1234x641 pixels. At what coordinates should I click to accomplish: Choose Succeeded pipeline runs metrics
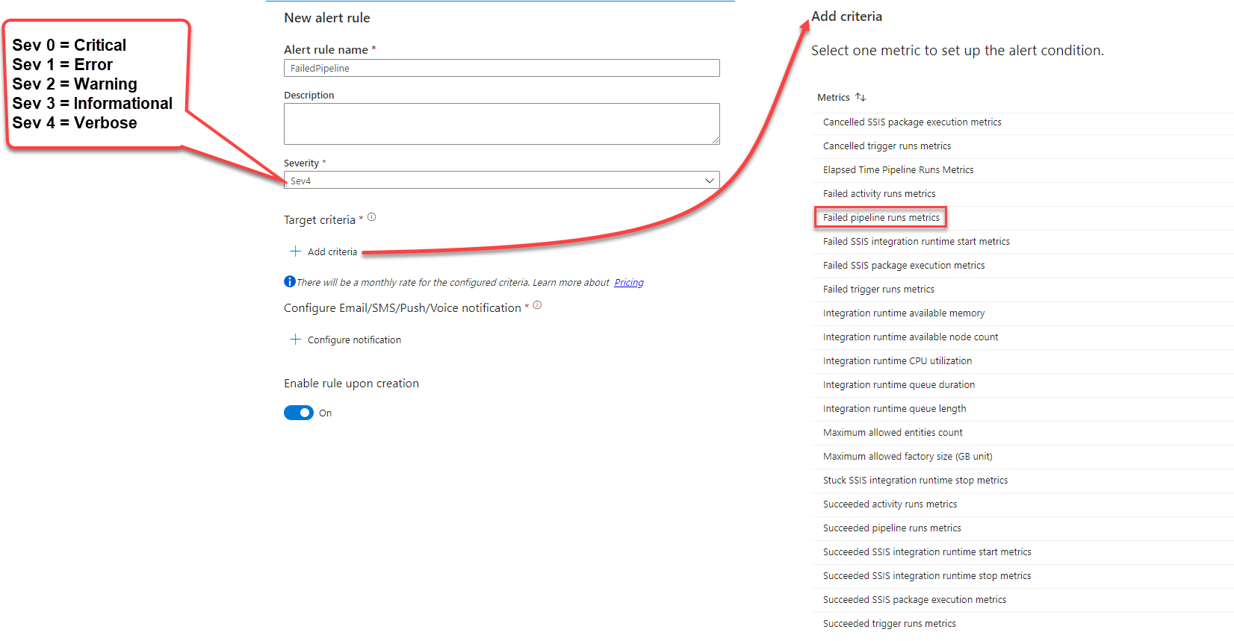click(x=892, y=528)
